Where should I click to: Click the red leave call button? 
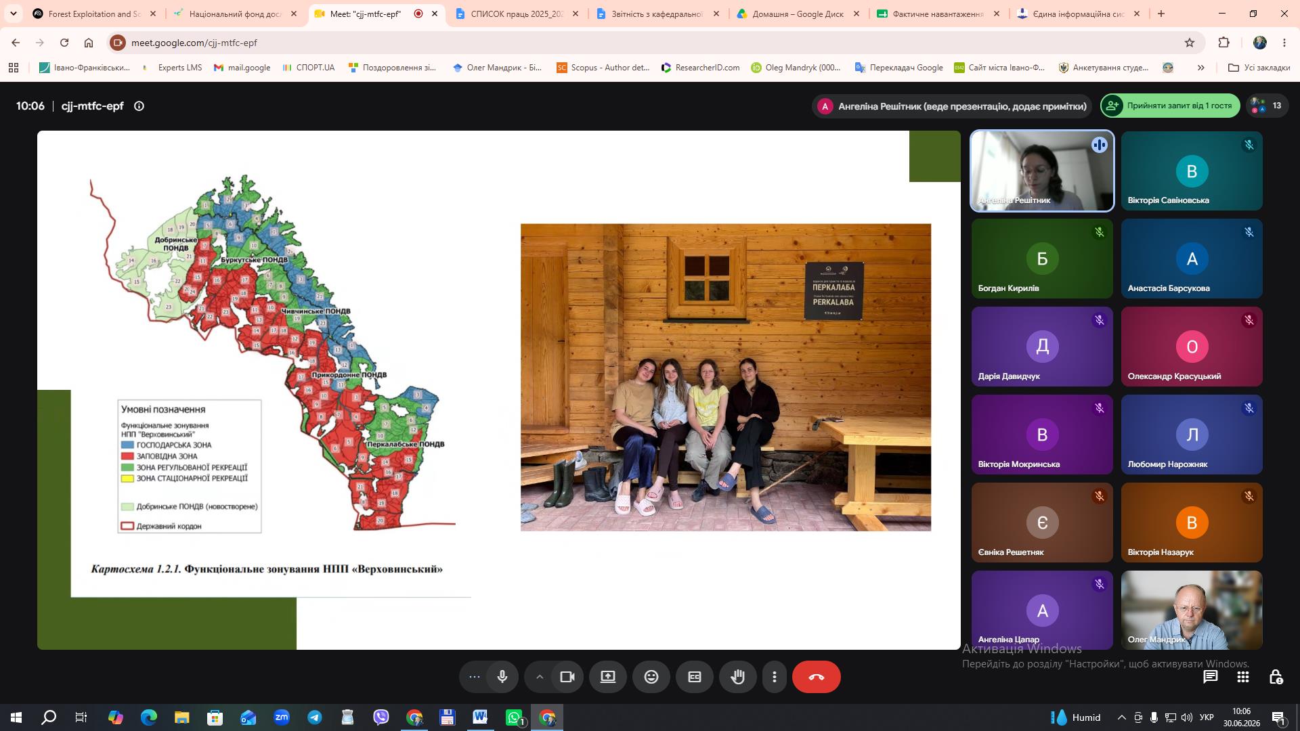coord(816,677)
